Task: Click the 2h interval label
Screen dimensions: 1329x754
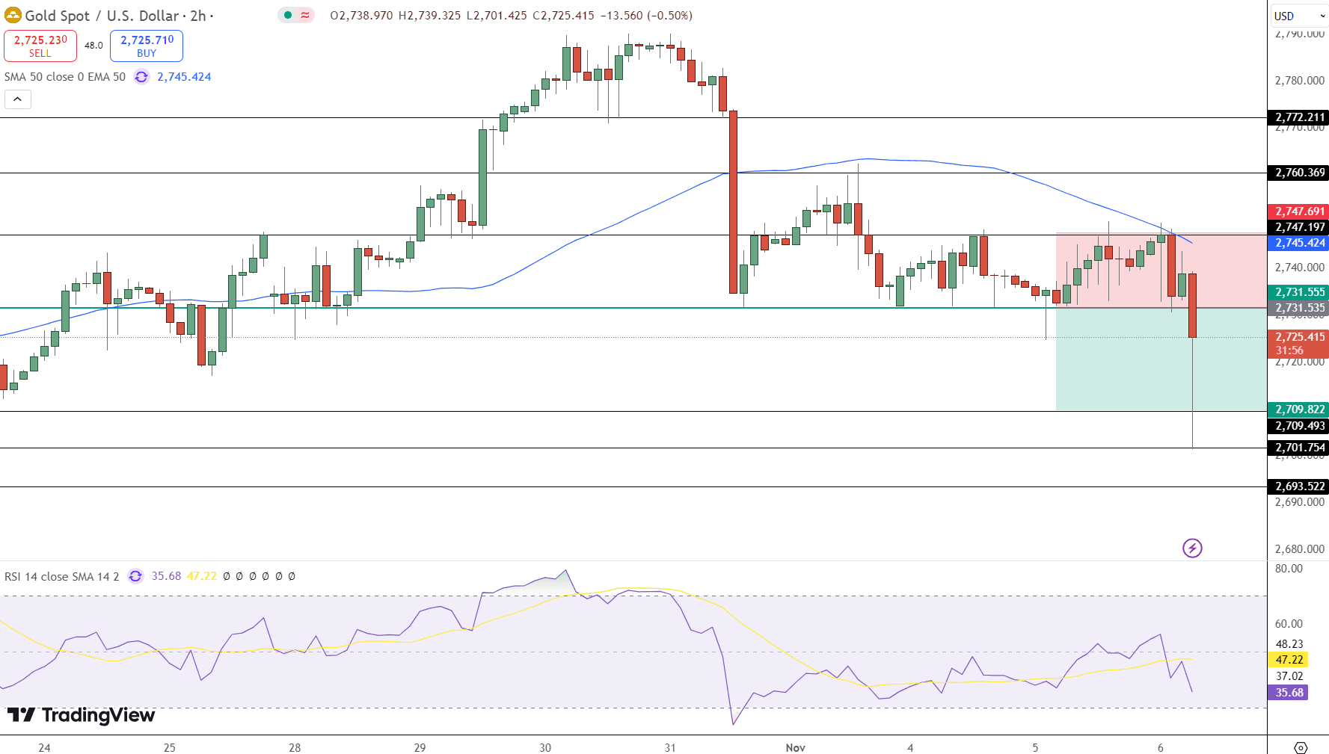Action: coord(198,16)
